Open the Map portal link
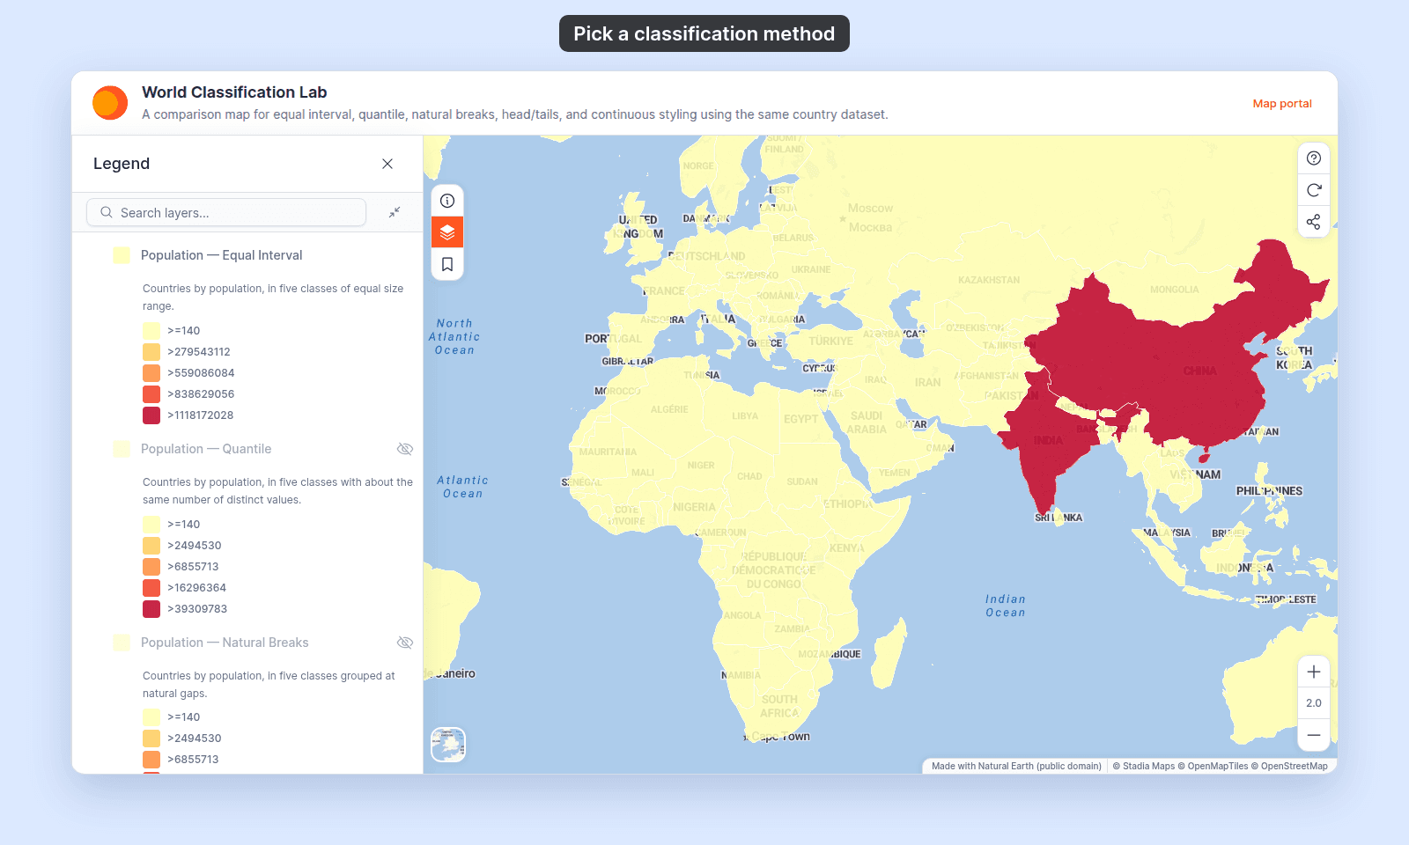 [1282, 103]
